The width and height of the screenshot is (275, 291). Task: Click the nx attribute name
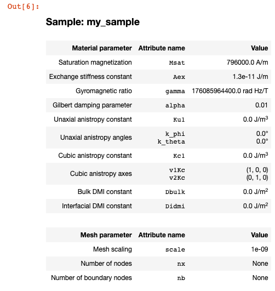(181, 264)
